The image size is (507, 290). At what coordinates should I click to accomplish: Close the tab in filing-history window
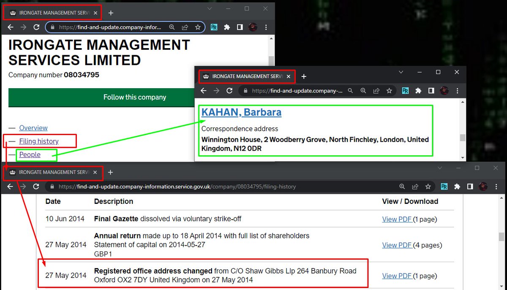click(95, 172)
